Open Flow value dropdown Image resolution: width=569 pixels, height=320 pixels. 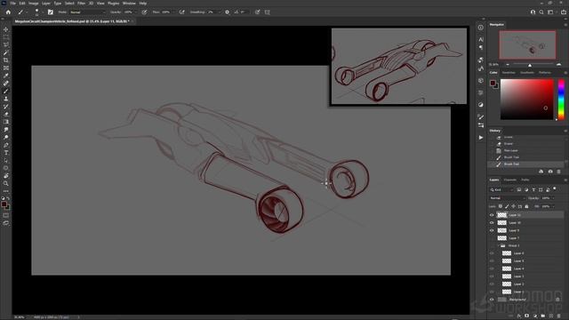click(x=173, y=12)
